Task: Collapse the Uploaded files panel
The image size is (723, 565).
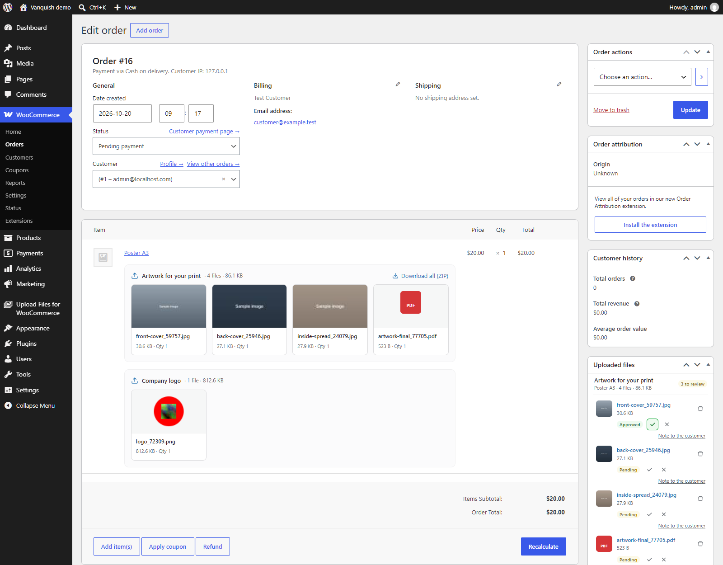Action: (708, 365)
